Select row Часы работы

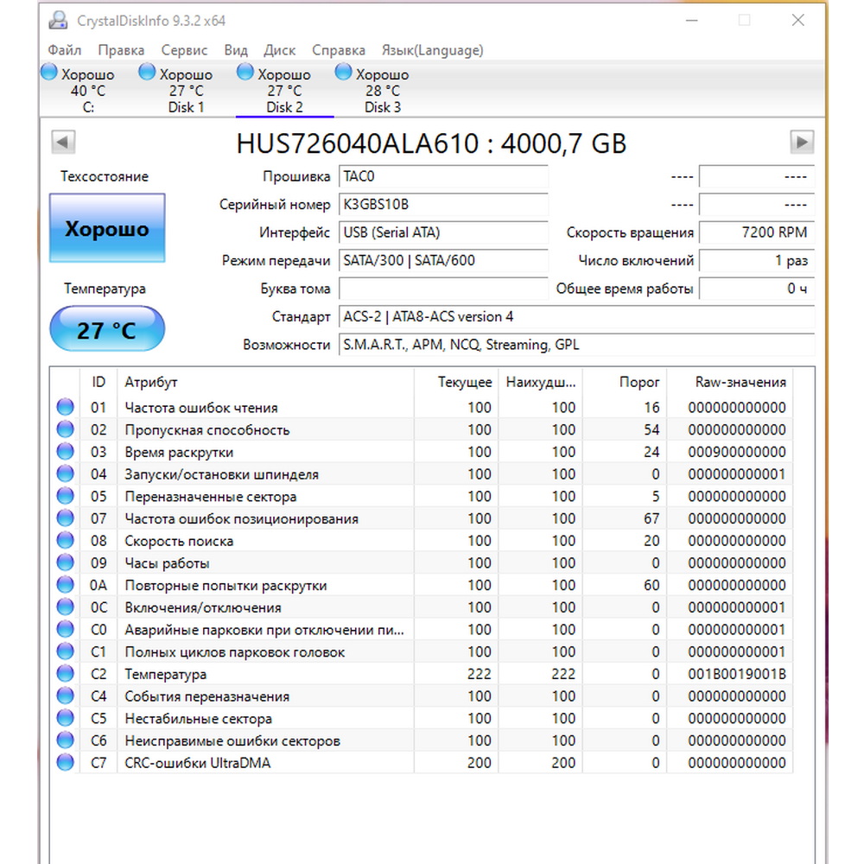tap(423, 562)
